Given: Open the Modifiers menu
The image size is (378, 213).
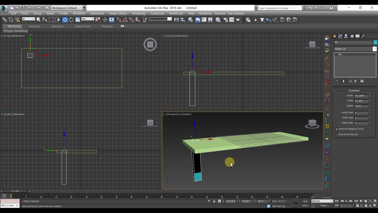Looking at the screenshot, I should tap(79, 13).
